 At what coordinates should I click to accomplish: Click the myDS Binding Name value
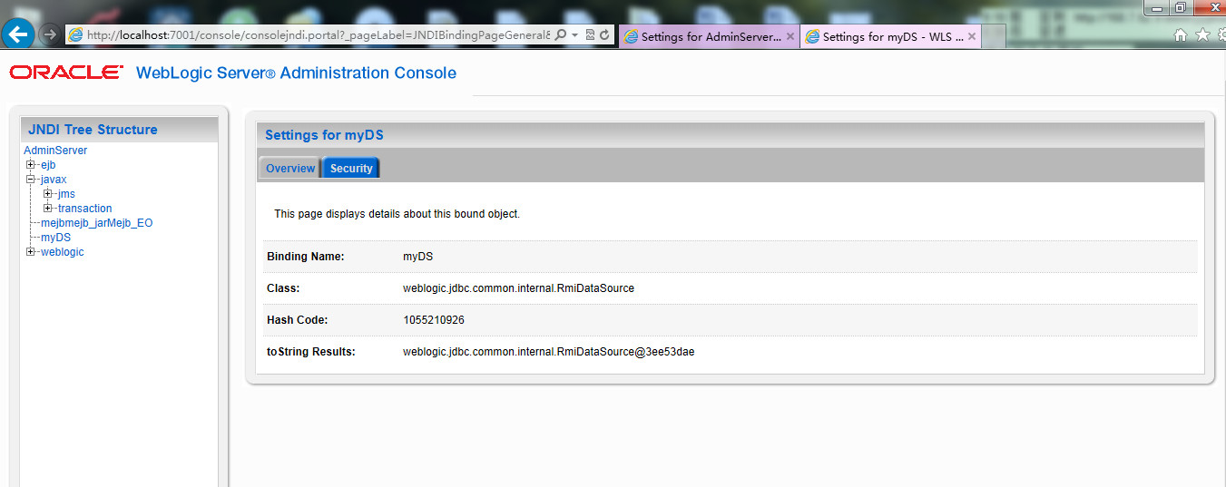tap(417, 257)
